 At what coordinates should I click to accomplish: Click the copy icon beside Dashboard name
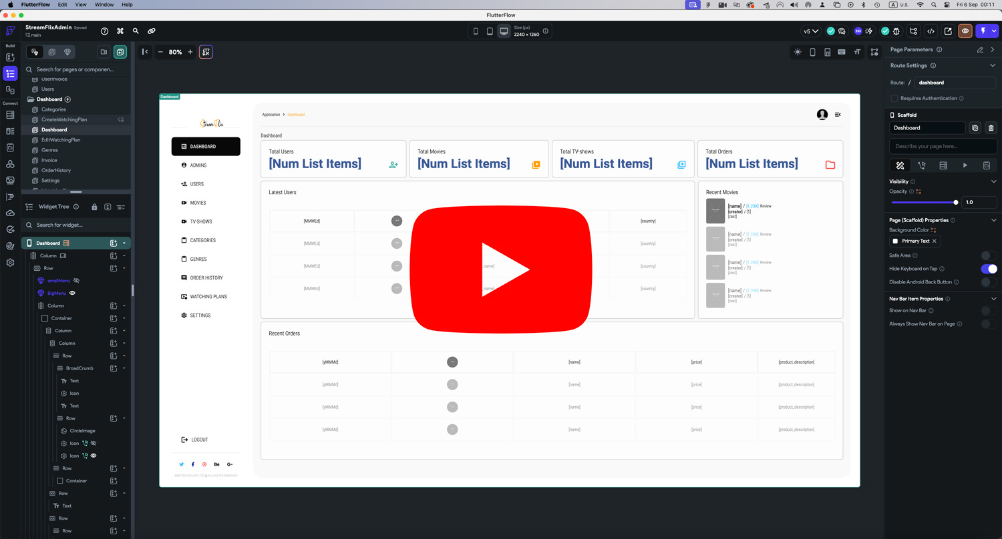[975, 128]
